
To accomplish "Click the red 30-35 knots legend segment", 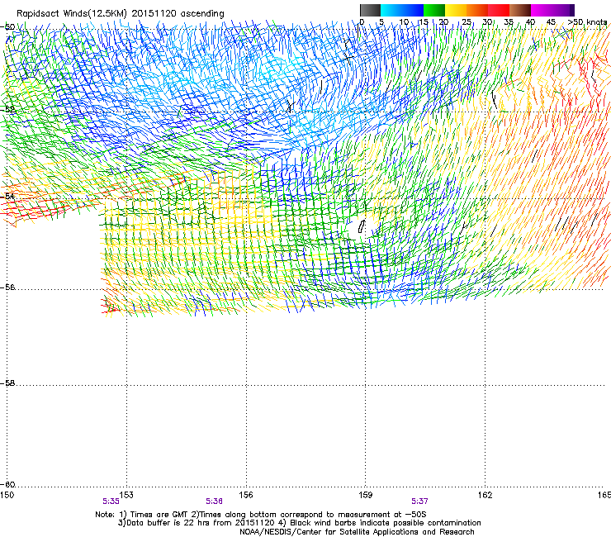I will 499,10.
